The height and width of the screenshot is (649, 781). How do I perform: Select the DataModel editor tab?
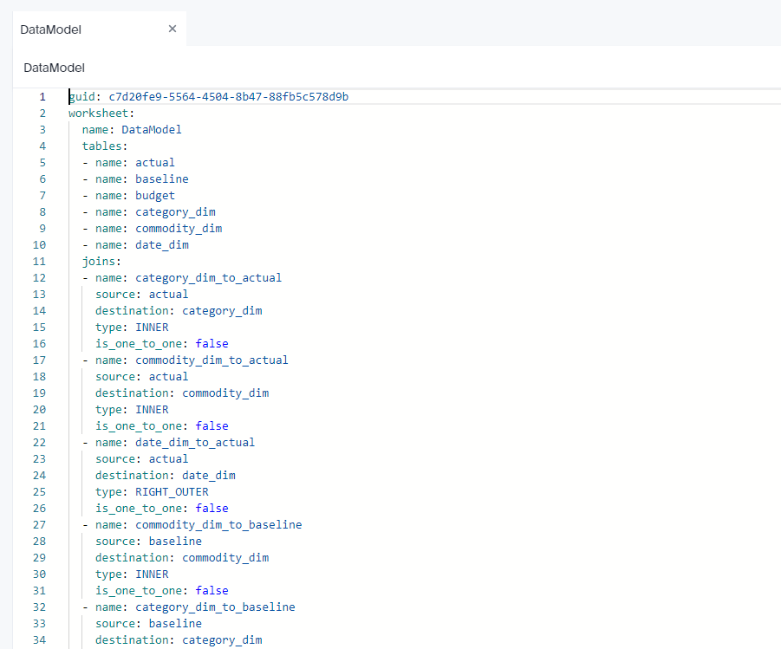click(51, 29)
